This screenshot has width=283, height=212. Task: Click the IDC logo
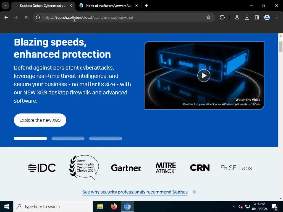click(x=42, y=168)
